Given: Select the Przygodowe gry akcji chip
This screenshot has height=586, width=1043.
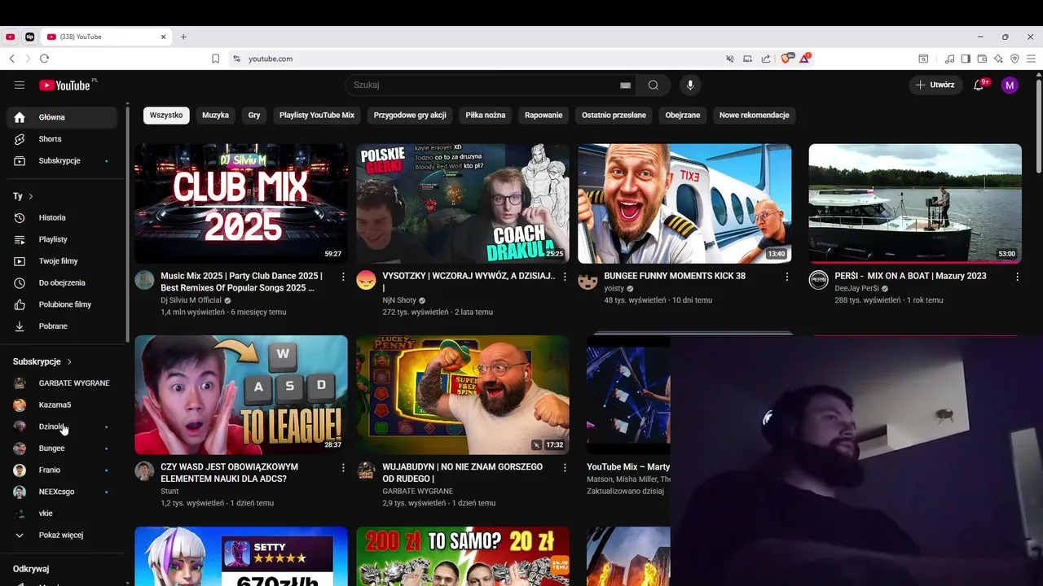Looking at the screenshot, I should click(x=410, y=115).
